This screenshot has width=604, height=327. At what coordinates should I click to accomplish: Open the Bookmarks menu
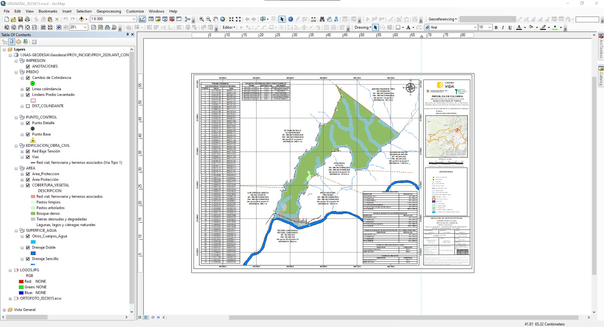pyautogui.click(x=48, y=11)
